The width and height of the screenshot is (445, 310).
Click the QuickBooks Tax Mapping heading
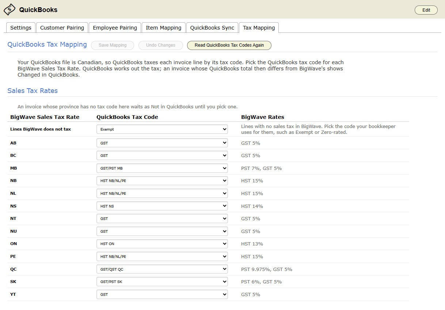[47, 44]
